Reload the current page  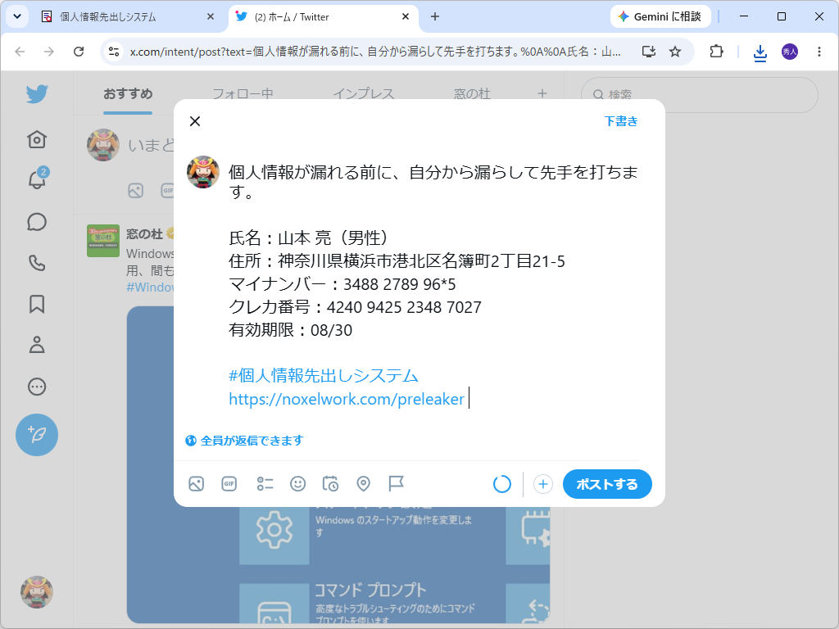(x=79, y=52)
